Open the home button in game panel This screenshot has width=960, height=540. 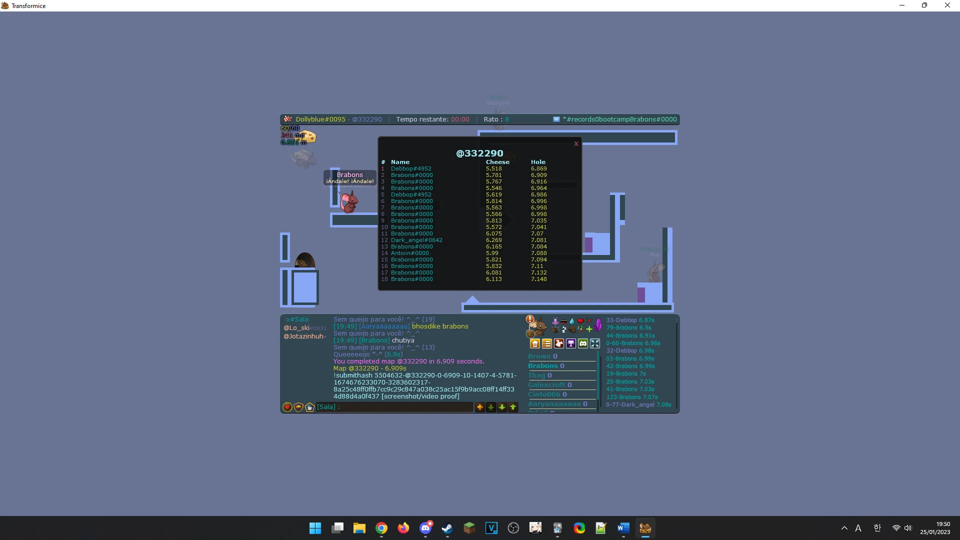click(x=535, y=343)
